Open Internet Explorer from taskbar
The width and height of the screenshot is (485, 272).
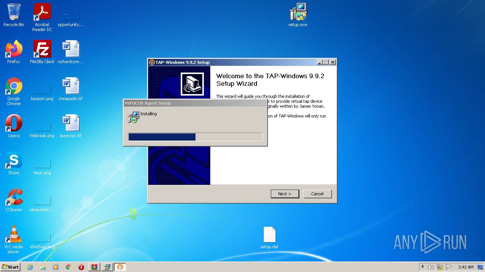coord(30,267)
